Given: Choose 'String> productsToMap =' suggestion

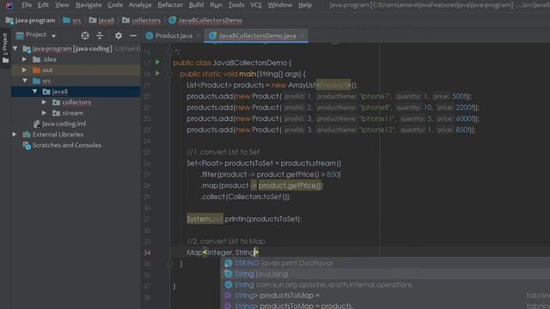Looking at the screenshot, I should click(x=385, y=295).
